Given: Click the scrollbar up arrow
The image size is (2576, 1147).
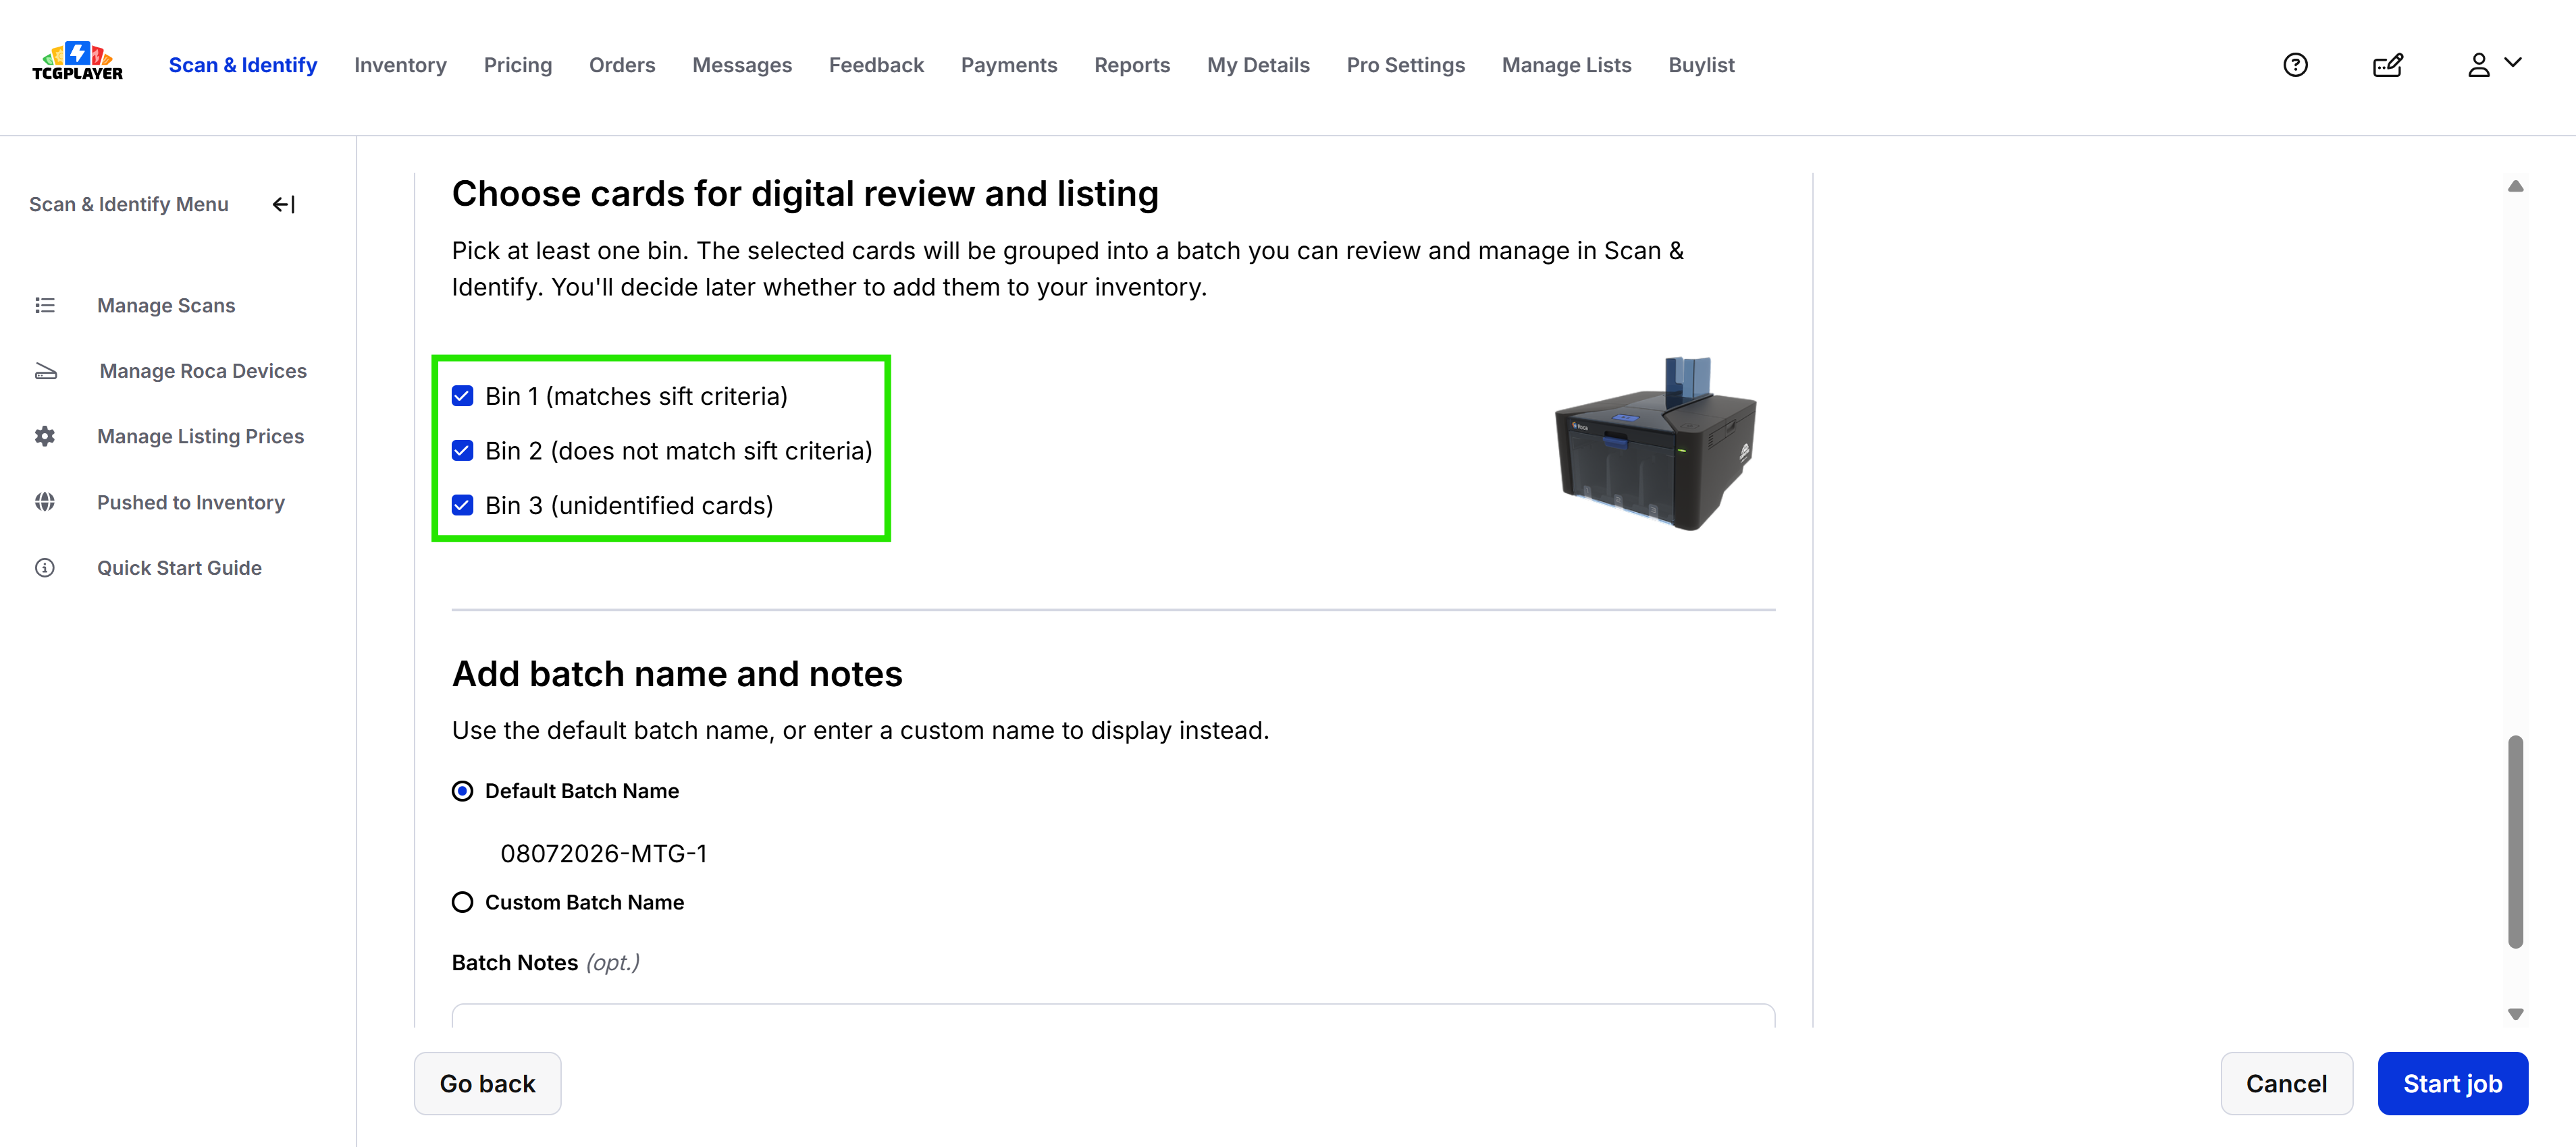Looking at the screenshot, I should pos(2515,186).
